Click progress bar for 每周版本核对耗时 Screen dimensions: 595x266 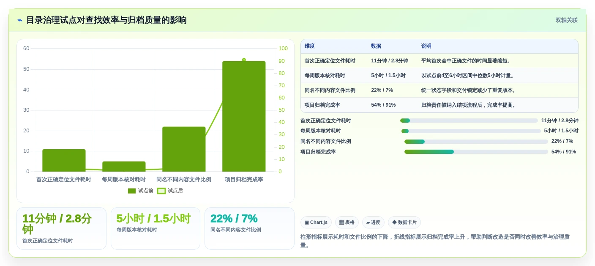(471, 131)
